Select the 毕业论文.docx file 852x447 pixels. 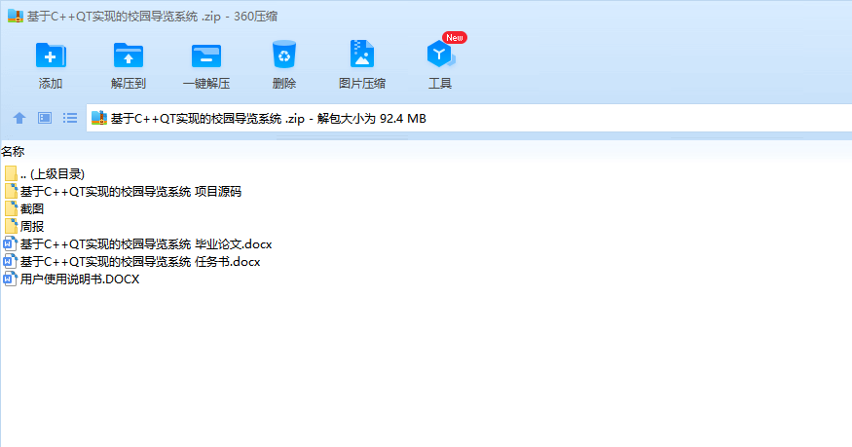pos(138,243)
